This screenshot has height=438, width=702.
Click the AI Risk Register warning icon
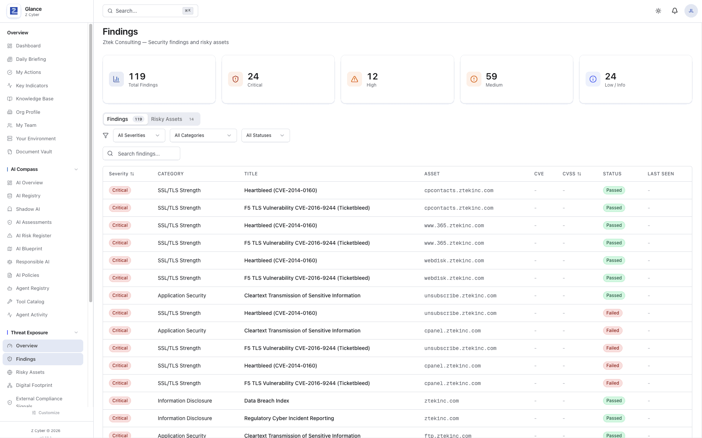point(10,236)
